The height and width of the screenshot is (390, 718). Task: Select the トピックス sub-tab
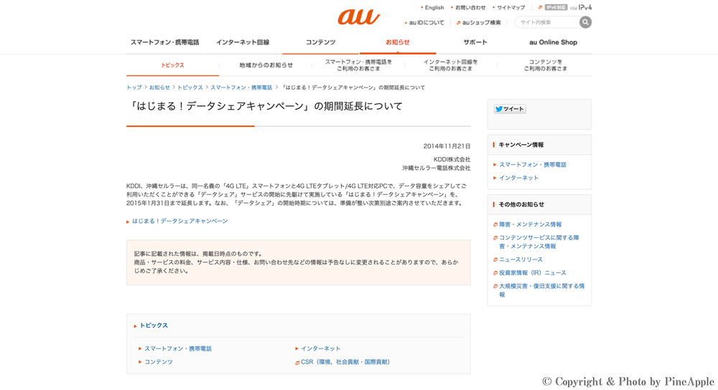172,65
